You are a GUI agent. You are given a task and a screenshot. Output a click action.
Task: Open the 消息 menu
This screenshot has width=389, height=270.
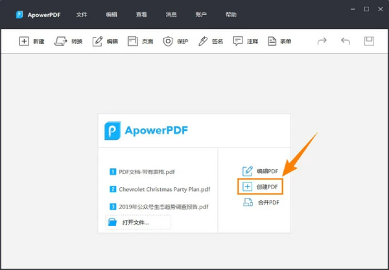click(171, 15)
